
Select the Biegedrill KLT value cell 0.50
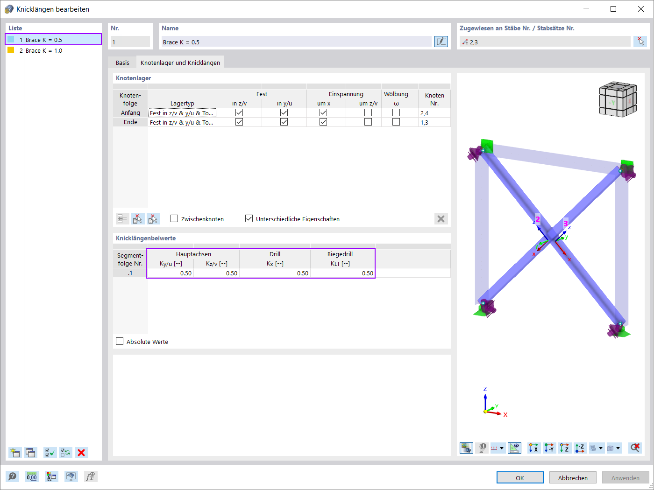tap(342, 273)
